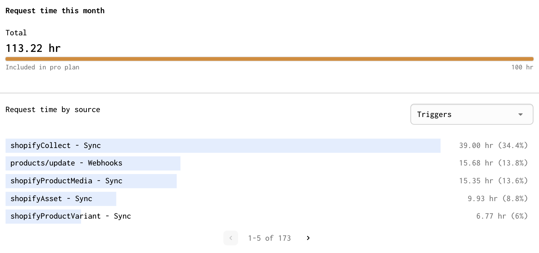Click the 39.00 hr (34.4%) value

(493, 146)
